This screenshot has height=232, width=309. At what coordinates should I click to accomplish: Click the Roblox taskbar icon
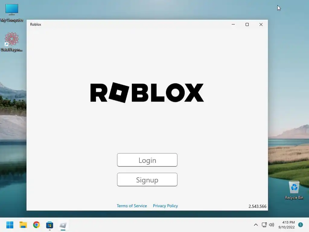pos(63,225)
